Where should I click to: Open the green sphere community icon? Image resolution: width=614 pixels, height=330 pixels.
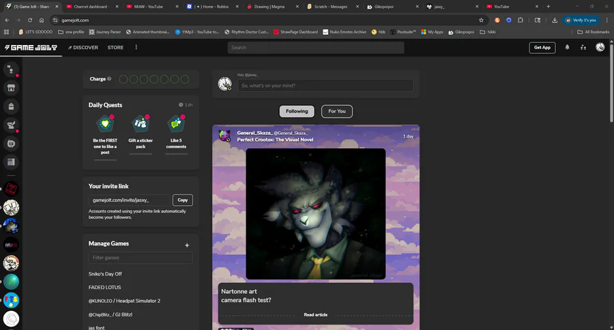11,282
